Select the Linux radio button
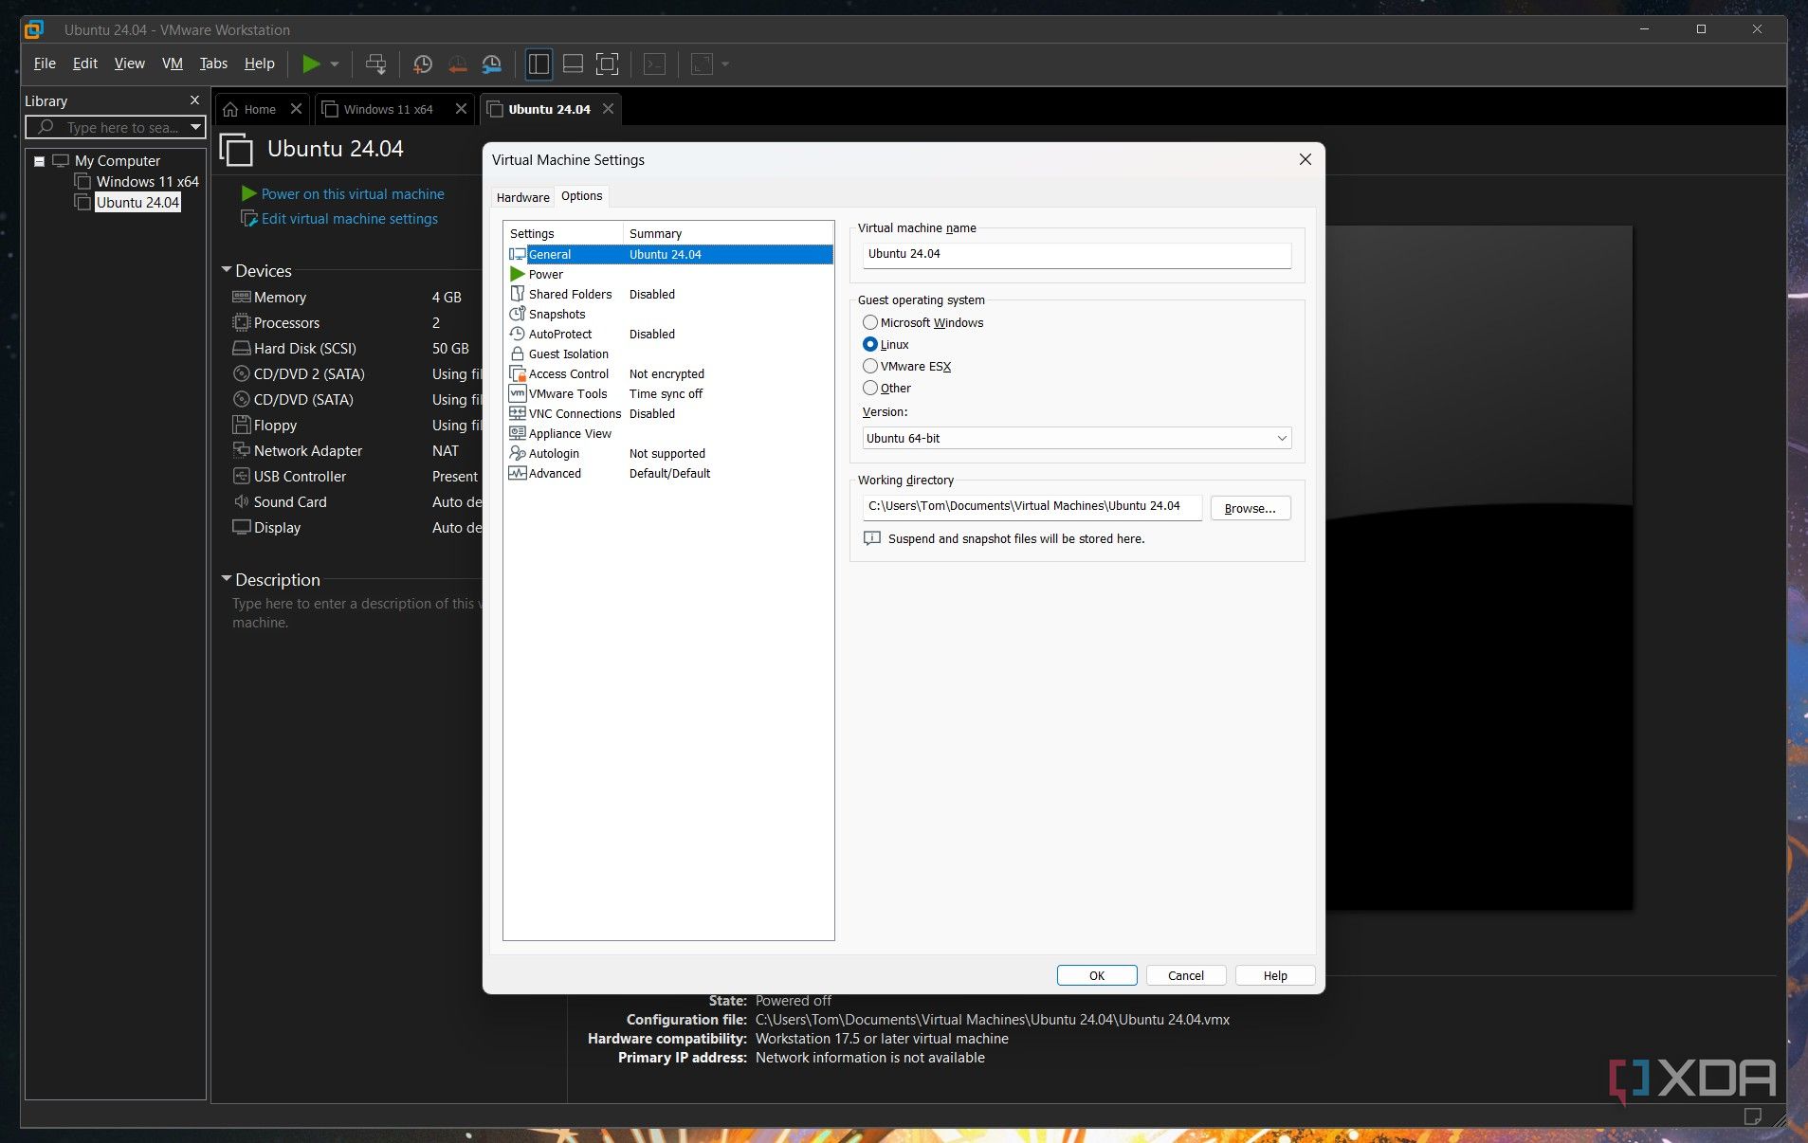 click(869, 344)
